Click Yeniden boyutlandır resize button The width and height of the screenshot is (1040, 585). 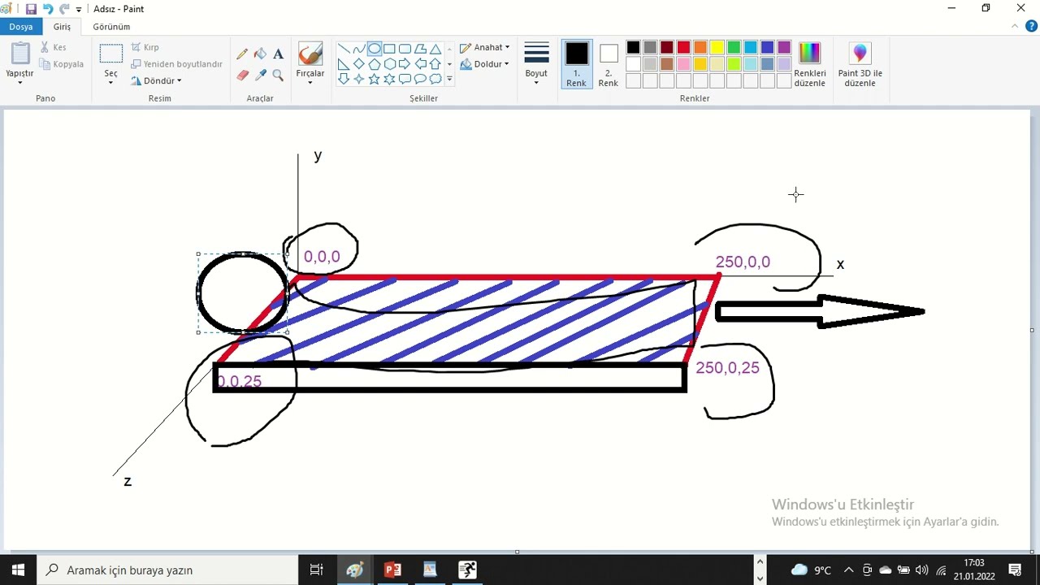[176, 64]
